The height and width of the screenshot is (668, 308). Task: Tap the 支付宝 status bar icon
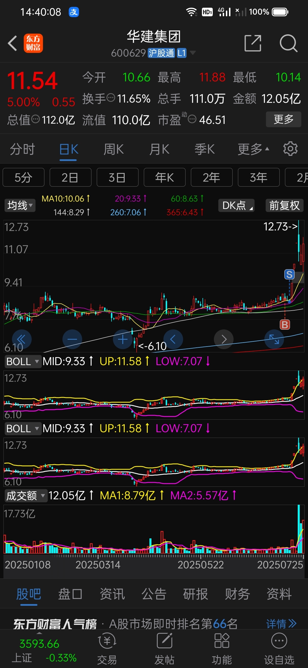[x=74, y=12]
